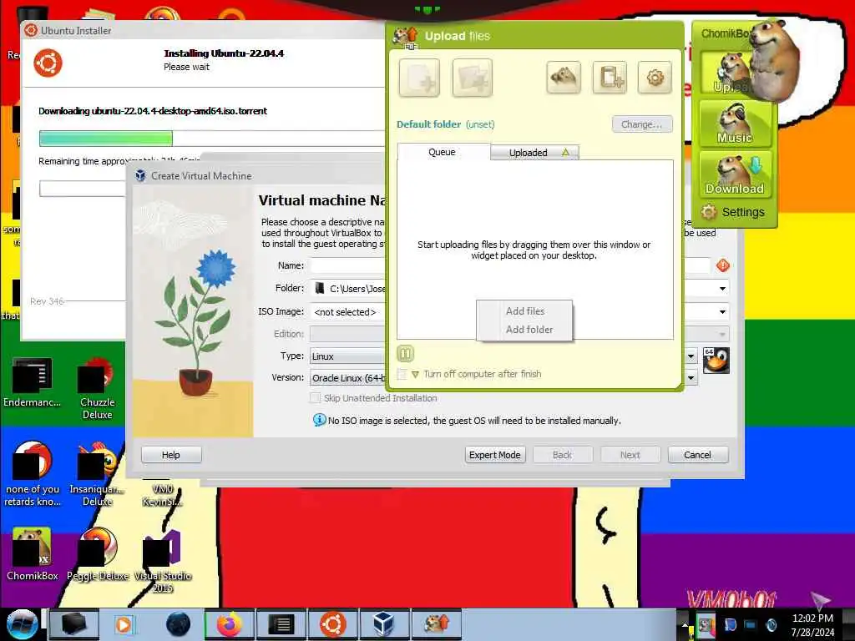This screenshot has width=855, height=641.
Task: Open ChomikBox widget Settings
Action: click(x=733, y=212)
